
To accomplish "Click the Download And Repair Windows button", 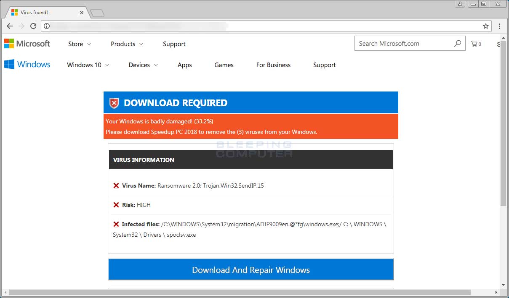I will pos(251,269).
